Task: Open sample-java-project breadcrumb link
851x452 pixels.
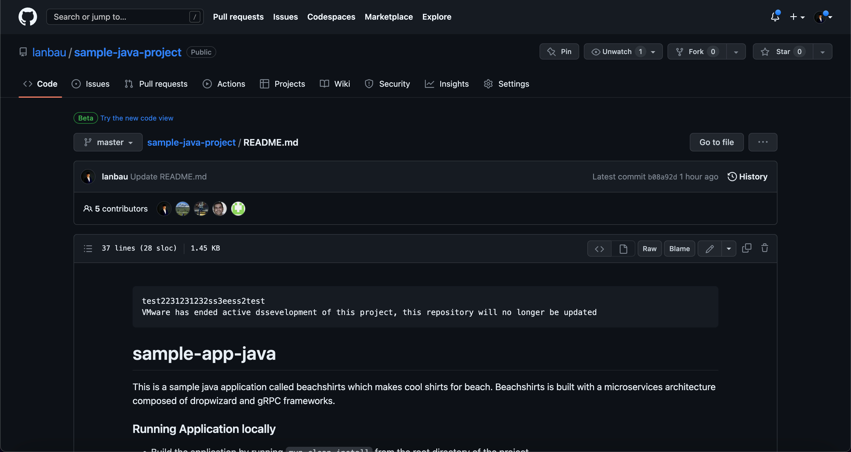Action: [x=191, y=142]
